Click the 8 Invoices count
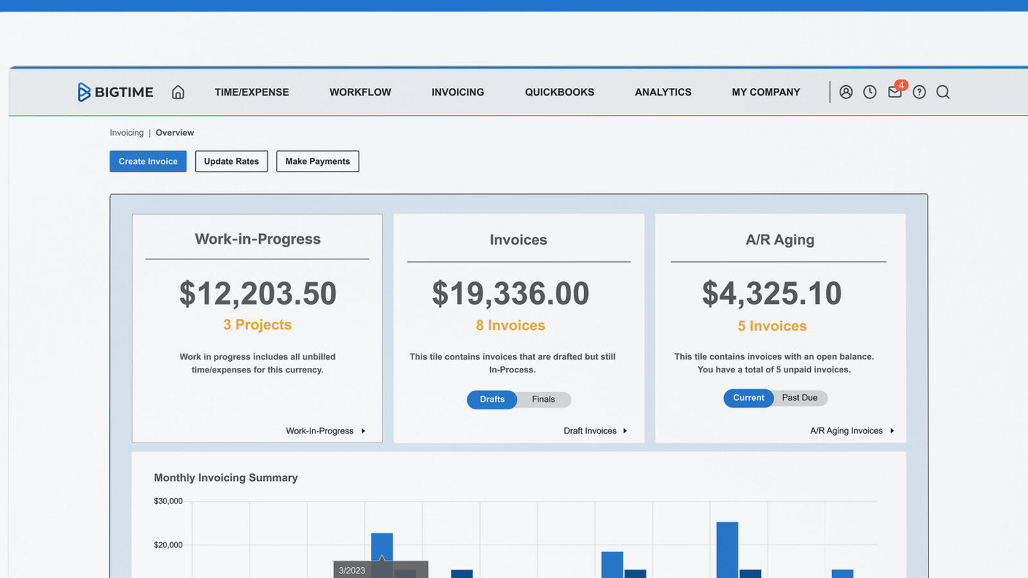The image size is (1028, 578). click(511, 326)
